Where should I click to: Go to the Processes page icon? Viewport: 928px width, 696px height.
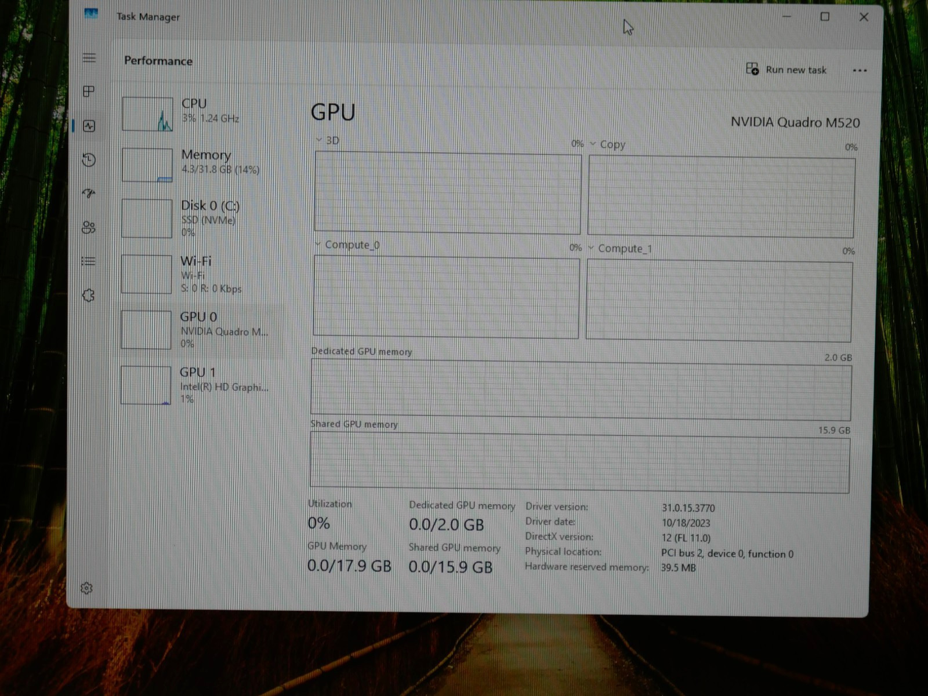click(x=89, y=92)
